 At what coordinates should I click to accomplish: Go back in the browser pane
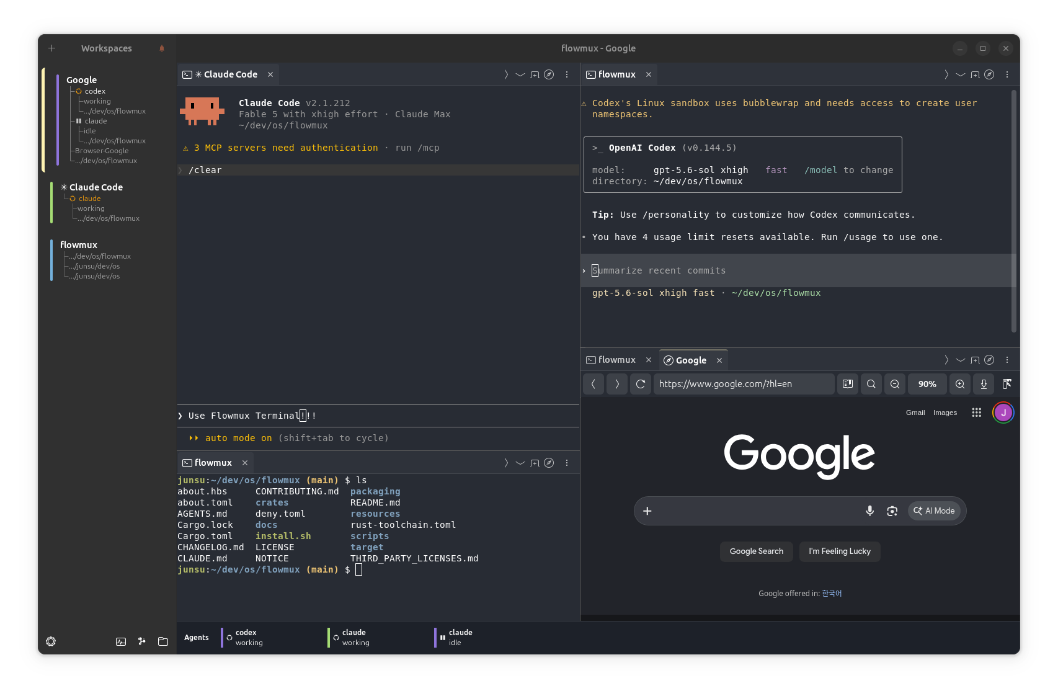pyautogui.click(x=593, y=384)
